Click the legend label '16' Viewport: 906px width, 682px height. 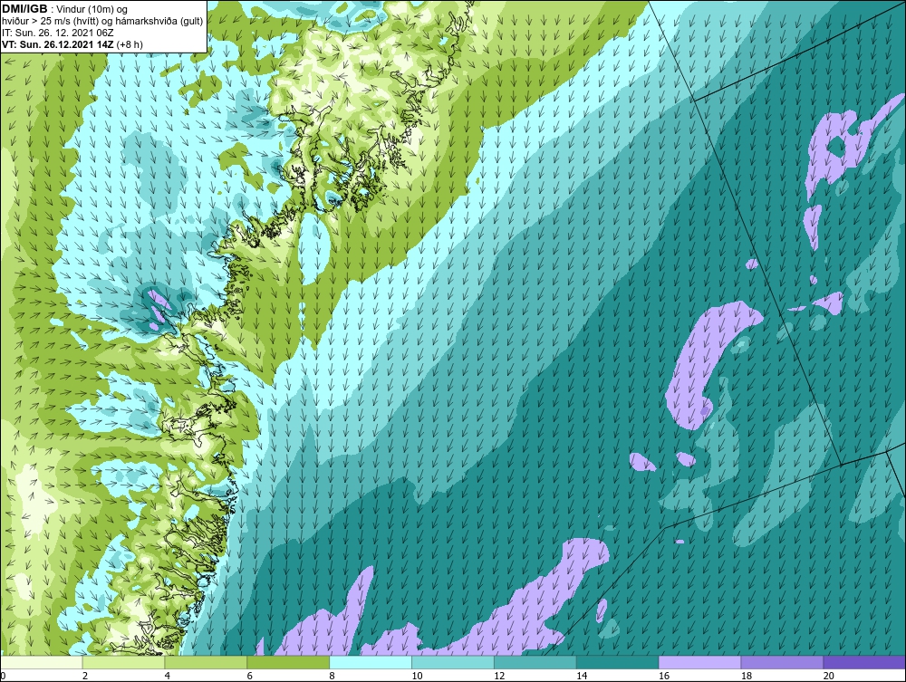point(663,676)
